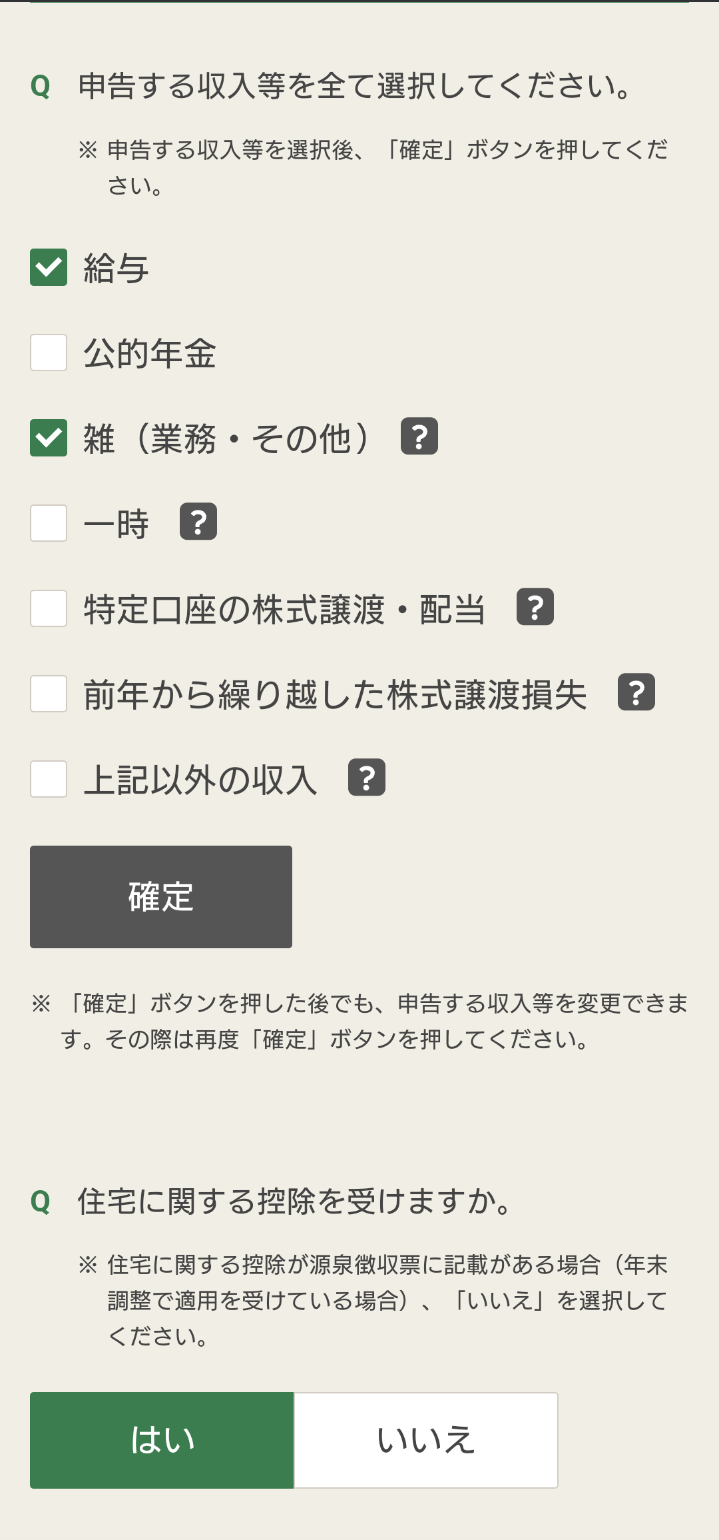Click the 一時 label text
This screenshot has height=1540, width=719.
coord(116,524)
